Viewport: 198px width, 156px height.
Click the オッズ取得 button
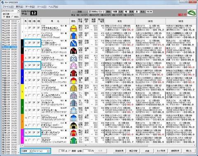coord(161,151)
